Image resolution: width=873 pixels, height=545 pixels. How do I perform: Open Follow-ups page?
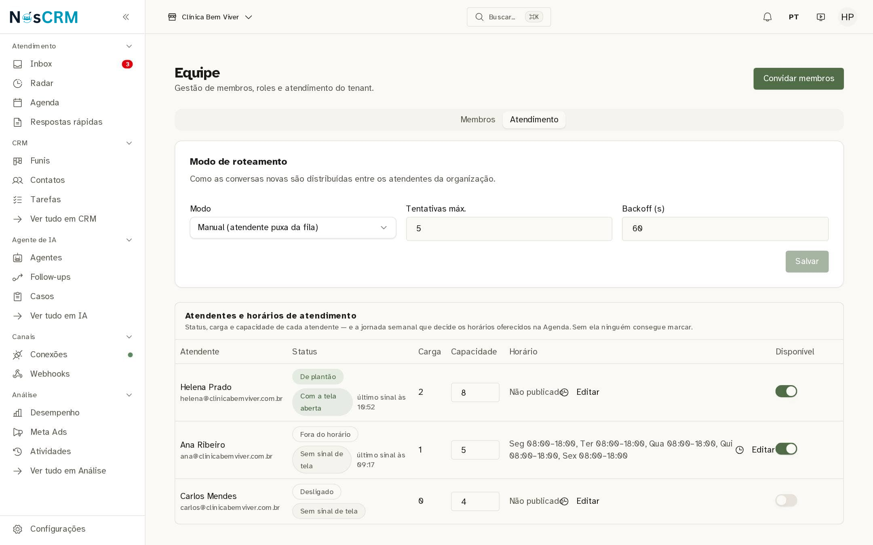click(x=72, y=277)
